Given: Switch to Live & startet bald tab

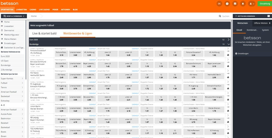Looking at the screenshot, I should coord(44,34).
